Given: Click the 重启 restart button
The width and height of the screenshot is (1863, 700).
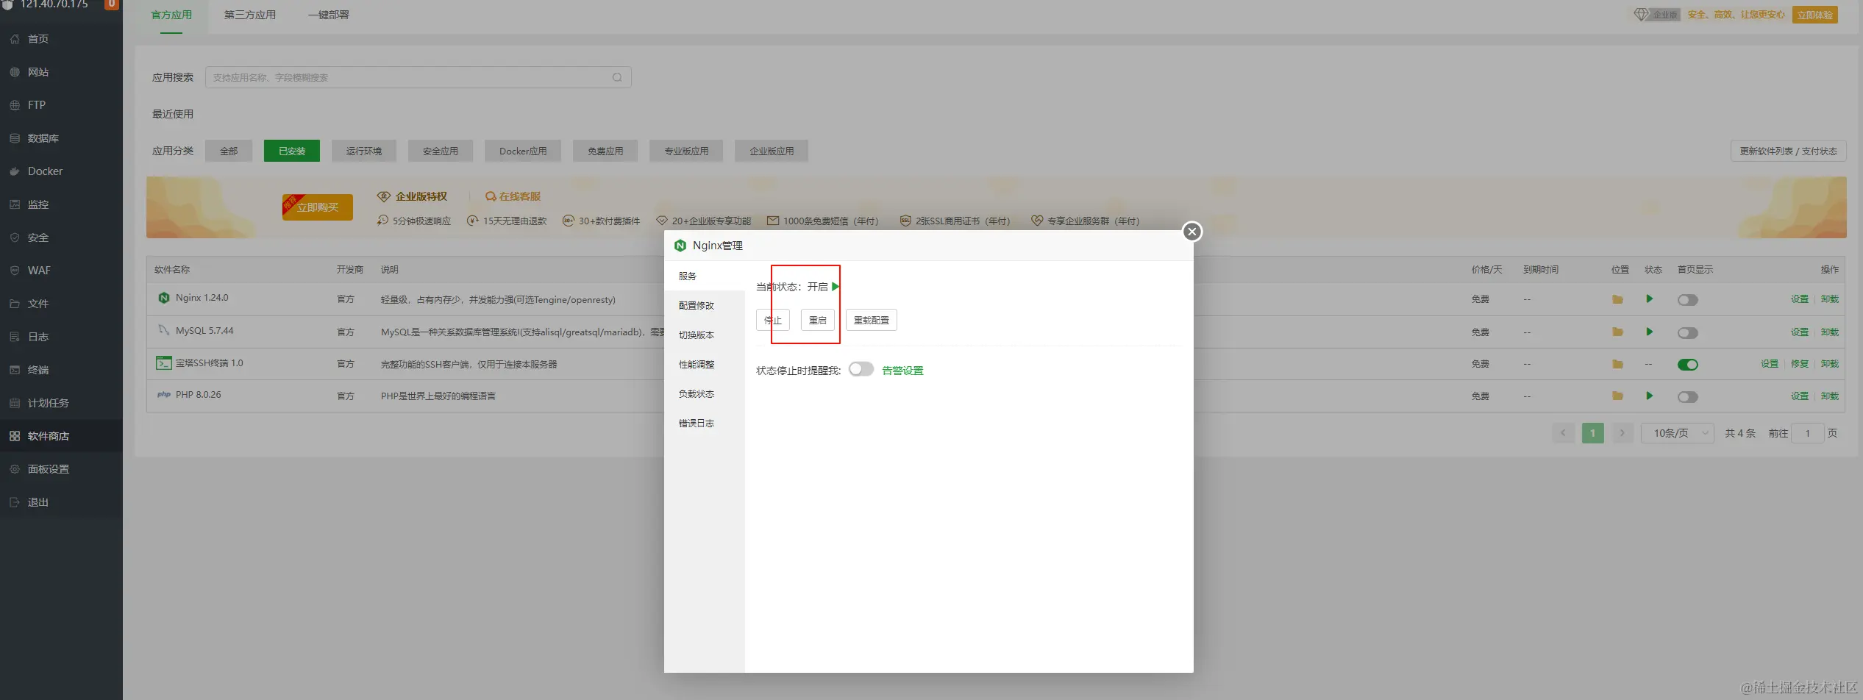Looking at the screenshot, I should point(818,321).
